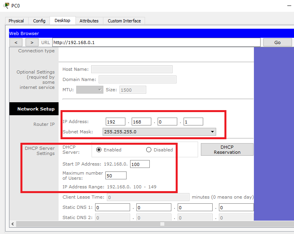Screen dimensions: 294x234
Task: Click the fourth IP Address octet 1
Action: point(193,122)
